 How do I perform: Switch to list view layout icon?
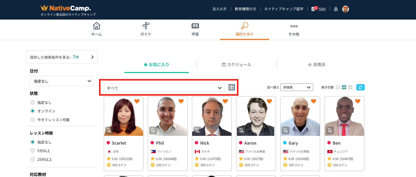350,87
